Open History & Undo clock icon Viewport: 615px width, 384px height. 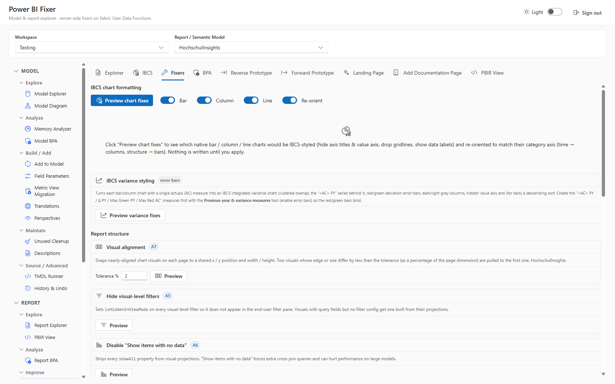coord(28,288)
